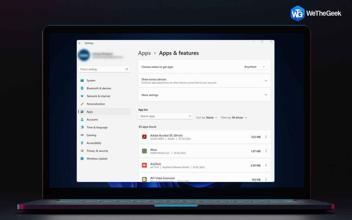Select the Gaming controller icon

click(82, 135)
